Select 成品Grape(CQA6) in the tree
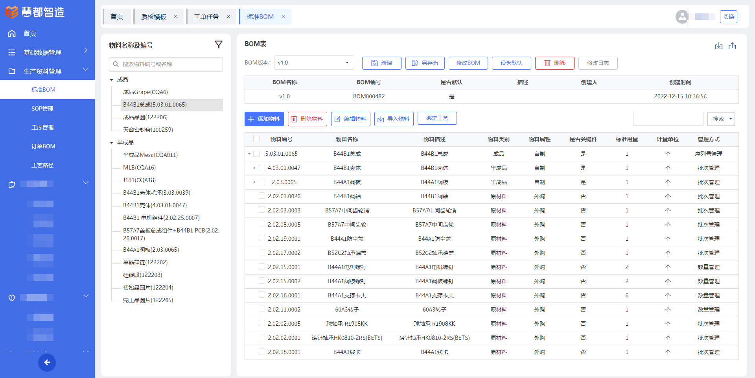 [145, 92]
